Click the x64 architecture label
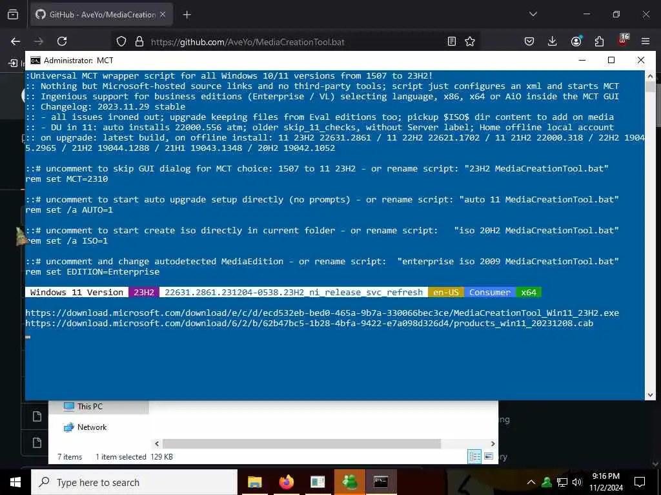661x495 pixels. tap(529, 292)
